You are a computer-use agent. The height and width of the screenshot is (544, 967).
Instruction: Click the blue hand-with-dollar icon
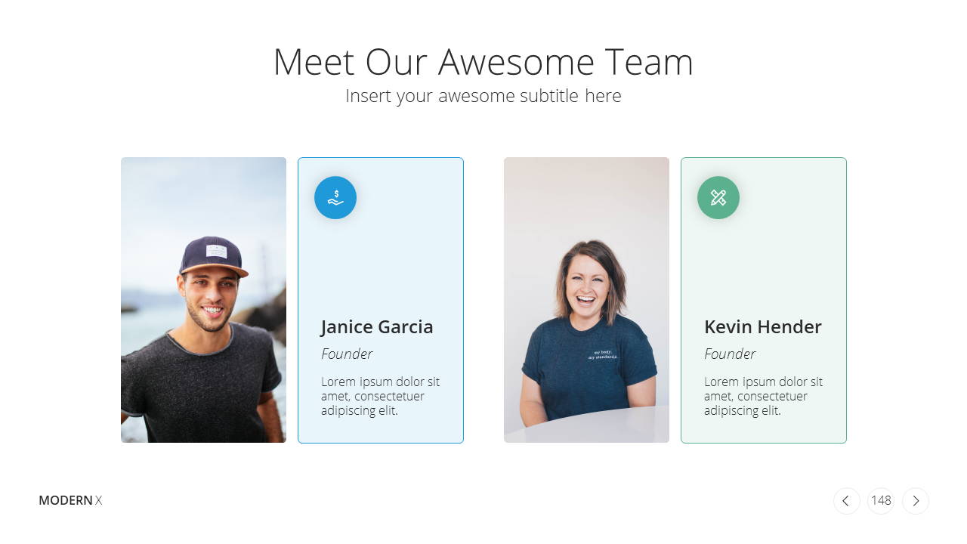(x=335, y=198)
